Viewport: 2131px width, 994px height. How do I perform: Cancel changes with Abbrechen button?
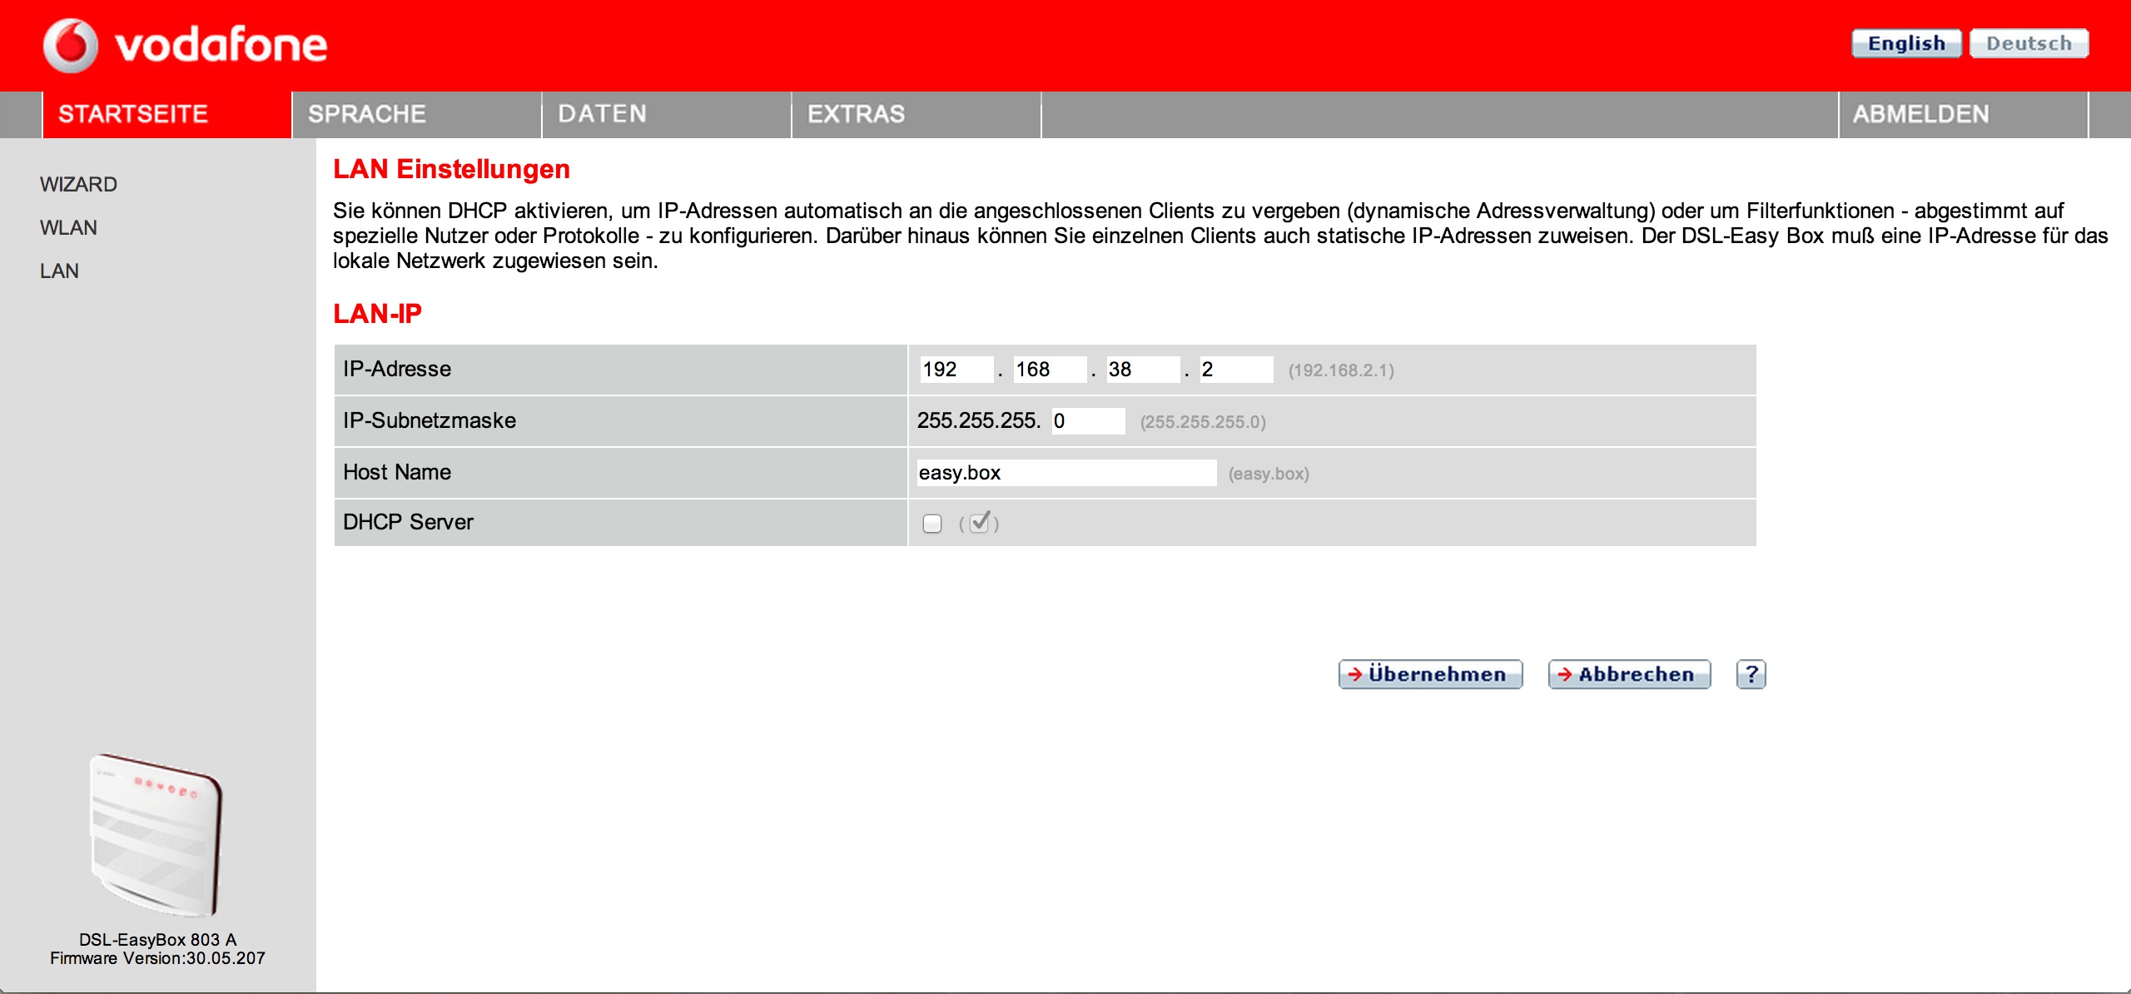coord(1629,673)
